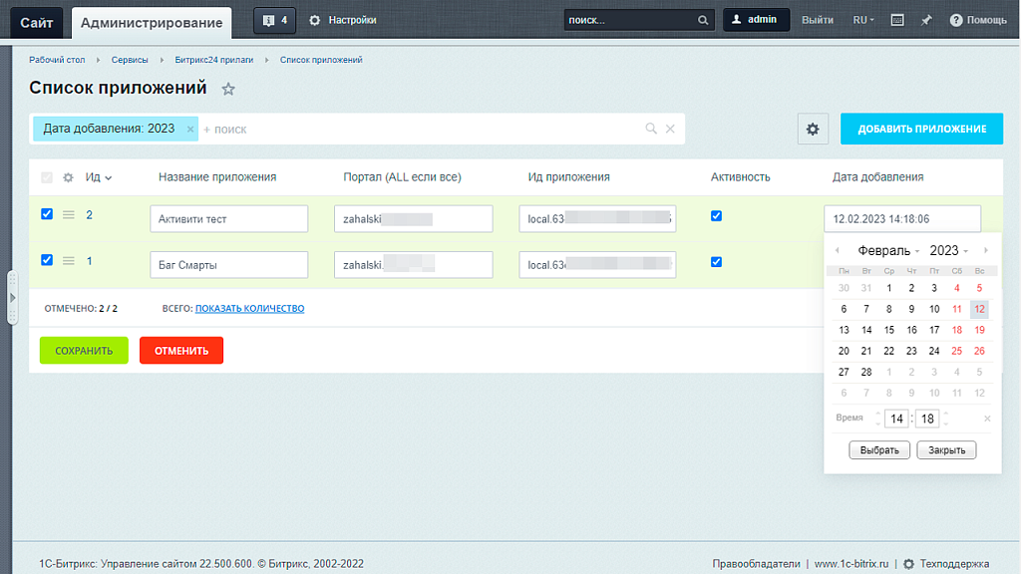This screenshot has height=574, width=1021.
Task: Toggle Активность checkbox for Активити тест
Action: coord(716,215)
